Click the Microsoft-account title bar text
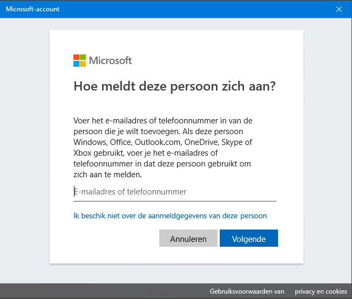The image size is (352, 299). point(32,9)
